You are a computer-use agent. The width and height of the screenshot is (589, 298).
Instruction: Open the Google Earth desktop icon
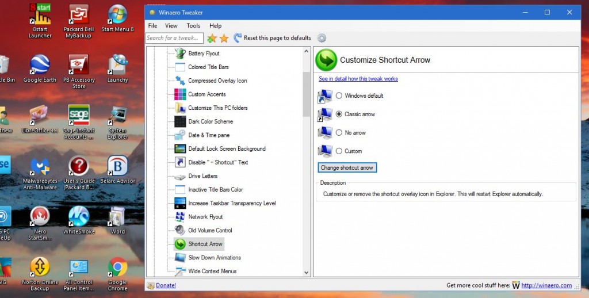click(x=40, y=68)
